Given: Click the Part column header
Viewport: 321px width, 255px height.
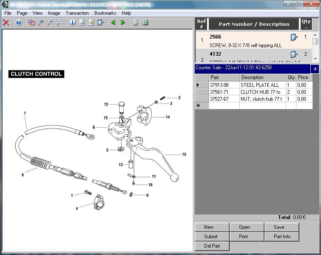Looking at the screenshot, I should pos(224,78).
